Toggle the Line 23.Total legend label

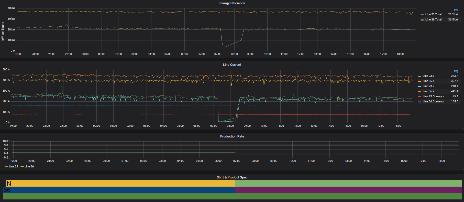[433, 15]
